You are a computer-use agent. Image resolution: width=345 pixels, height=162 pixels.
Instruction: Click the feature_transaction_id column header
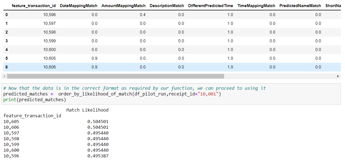coord(34,5)
